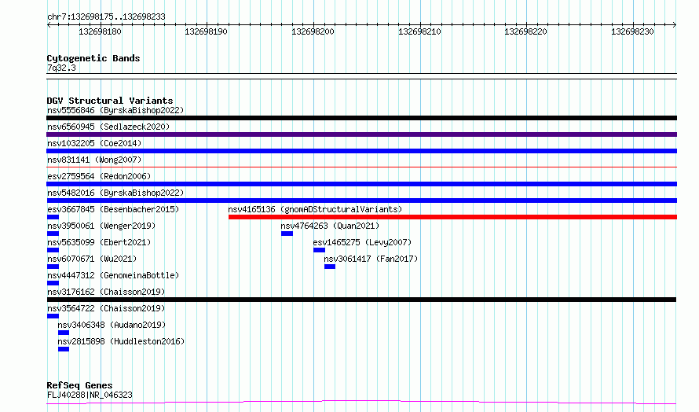Click the RefSeq Genes track title

click(x=79, y=386)
